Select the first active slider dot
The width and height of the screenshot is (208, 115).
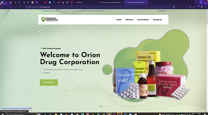point(100,106)
